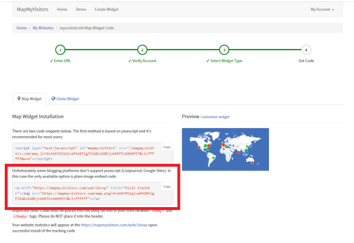Copy the javascript snippet code

[167, 147]
